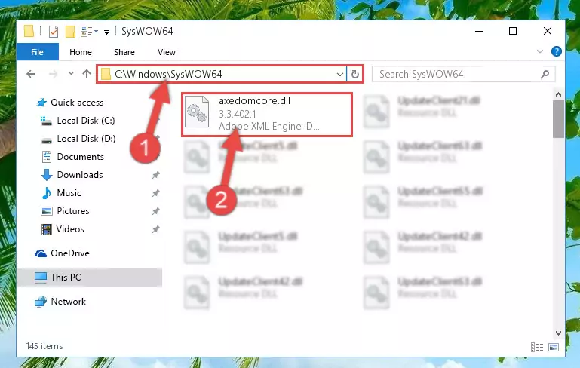Screen dimensions: 580x368
Task: Click the pin icon beside Videos
Action: pyautogui.click(x=155, y=229)
